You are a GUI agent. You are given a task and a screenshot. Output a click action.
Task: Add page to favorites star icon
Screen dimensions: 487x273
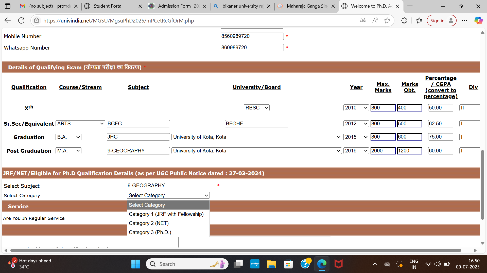(387, 20)
